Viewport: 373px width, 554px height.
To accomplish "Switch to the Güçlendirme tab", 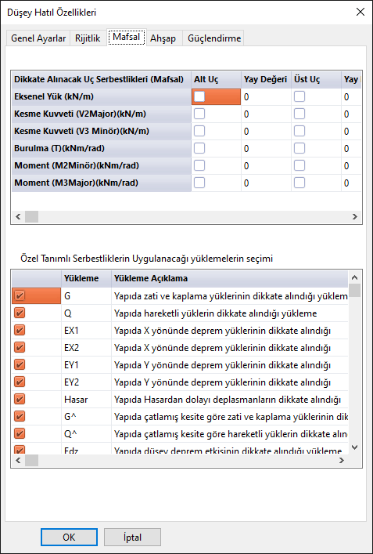I will [x=214, y=38].
